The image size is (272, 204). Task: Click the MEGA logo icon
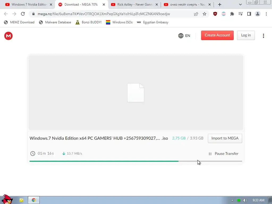8,36
